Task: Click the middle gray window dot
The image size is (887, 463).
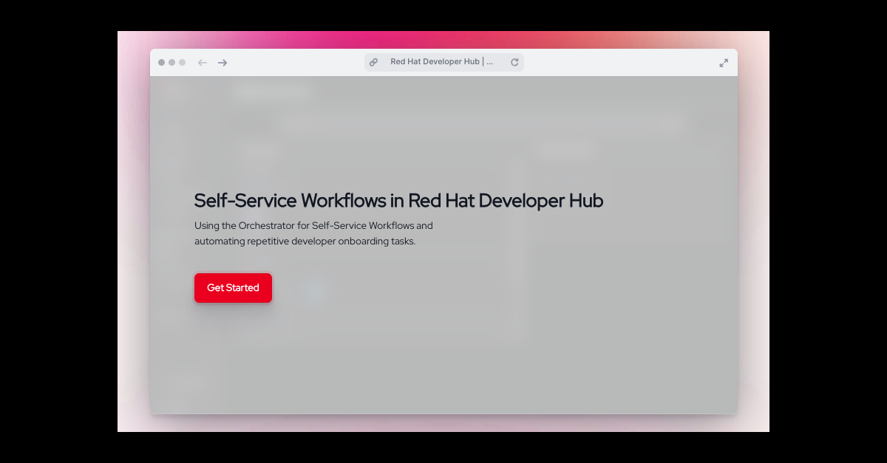Action: point(172,63)
